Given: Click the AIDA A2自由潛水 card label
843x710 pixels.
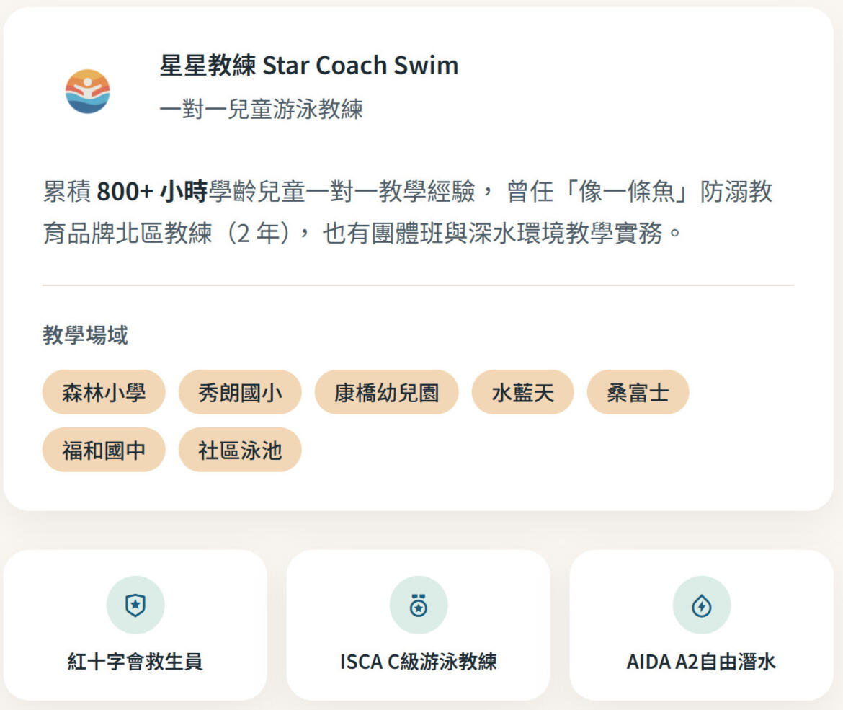Looking at the screenshot, I should pos(702,662).
